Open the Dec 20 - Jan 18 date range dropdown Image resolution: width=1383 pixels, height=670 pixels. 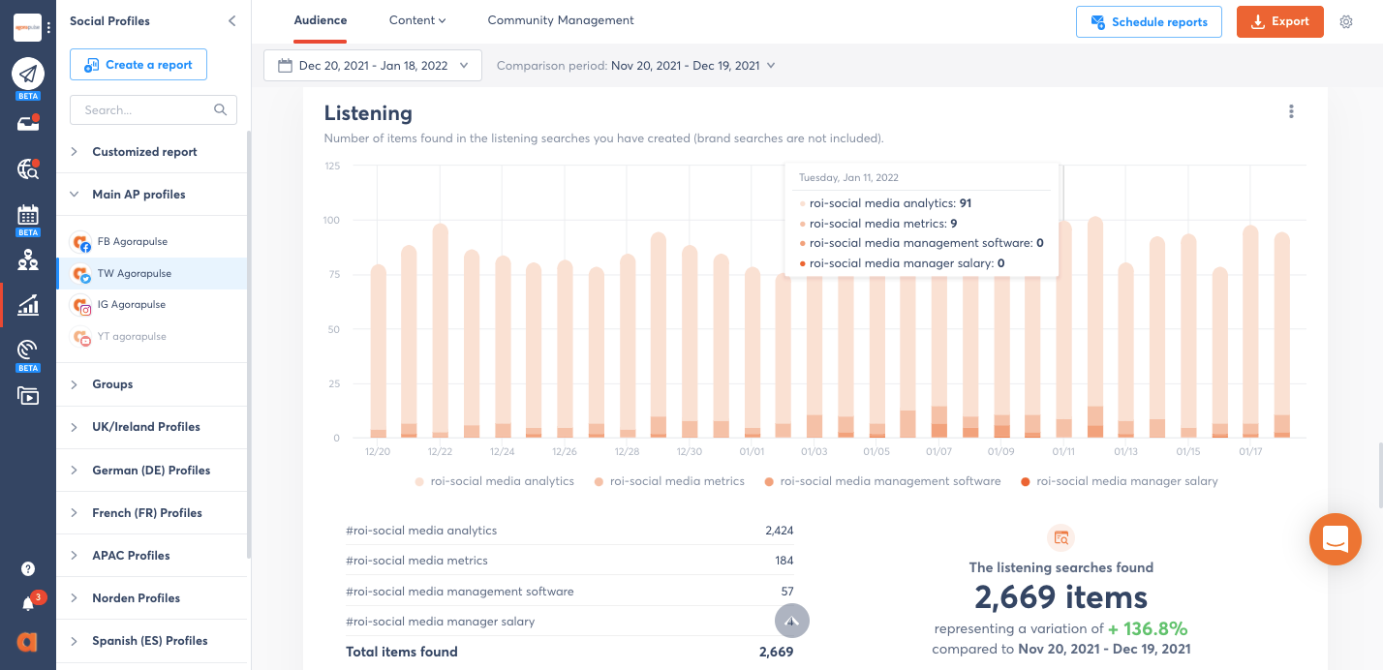tap(373, 66)
